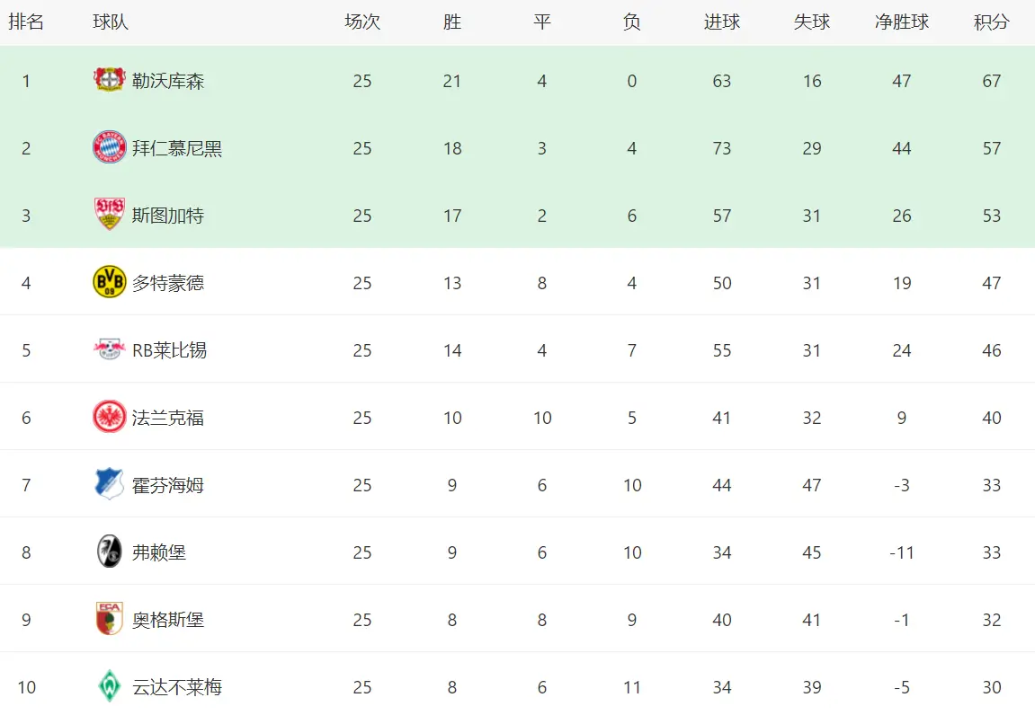Click the 排名 column header

(26, 22)
